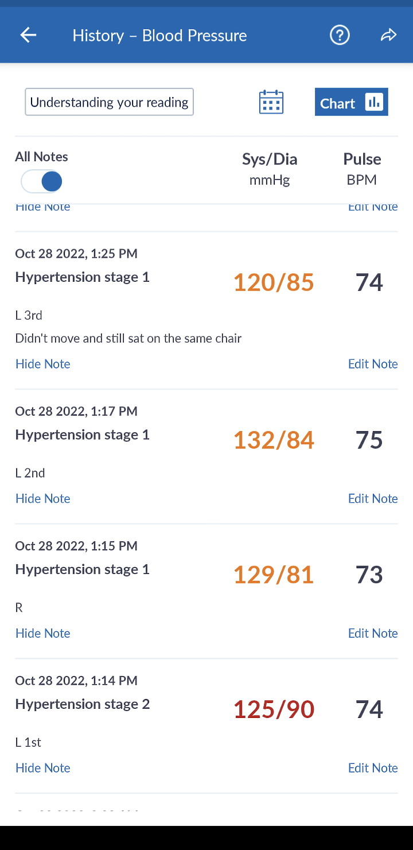Open the help question mark icon

click(x=340, y=35)
